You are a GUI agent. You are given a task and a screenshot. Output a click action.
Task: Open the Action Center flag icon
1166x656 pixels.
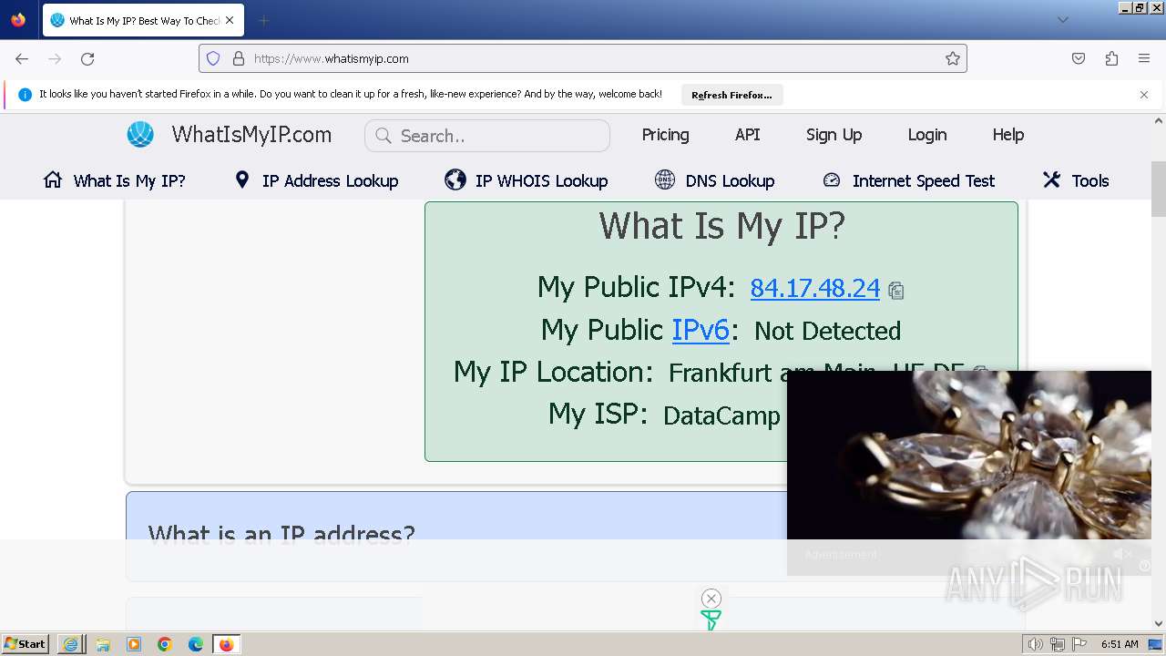pos(1079,644)
